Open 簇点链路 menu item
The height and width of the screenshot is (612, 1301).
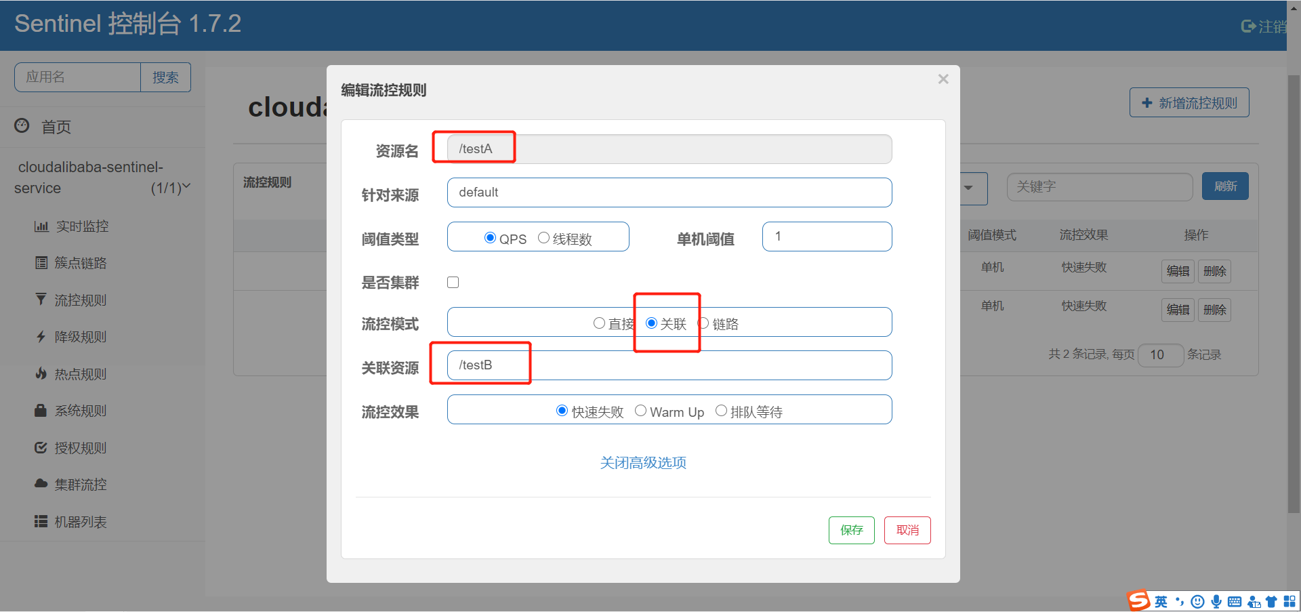click(81, 263)
